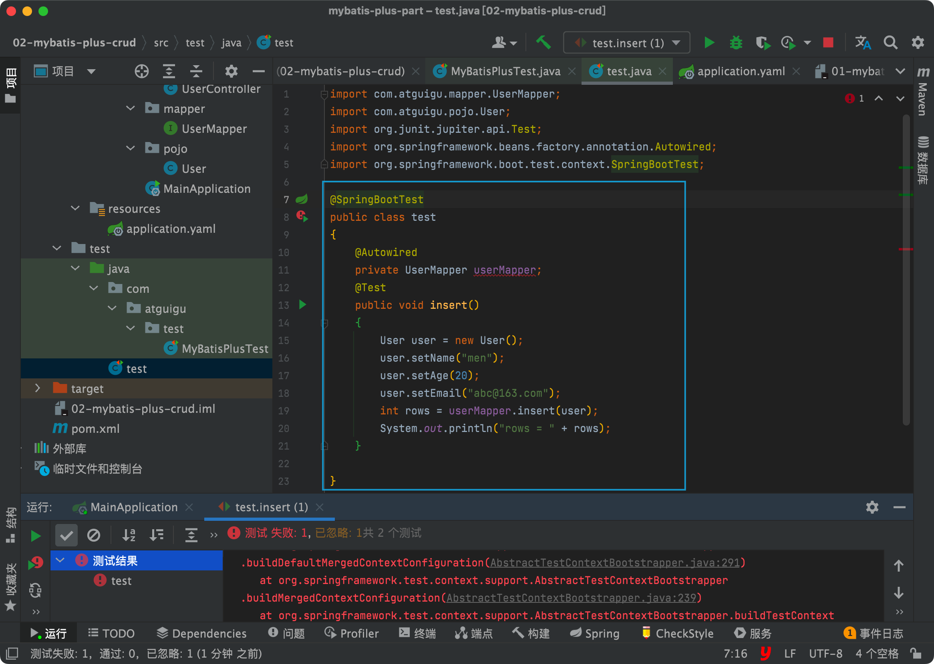The height and width of the screenshot is (664, 934).
Task: Open AbstractTestContextBootstrapper.java:291 link
Action: click(x=615, y=563)
